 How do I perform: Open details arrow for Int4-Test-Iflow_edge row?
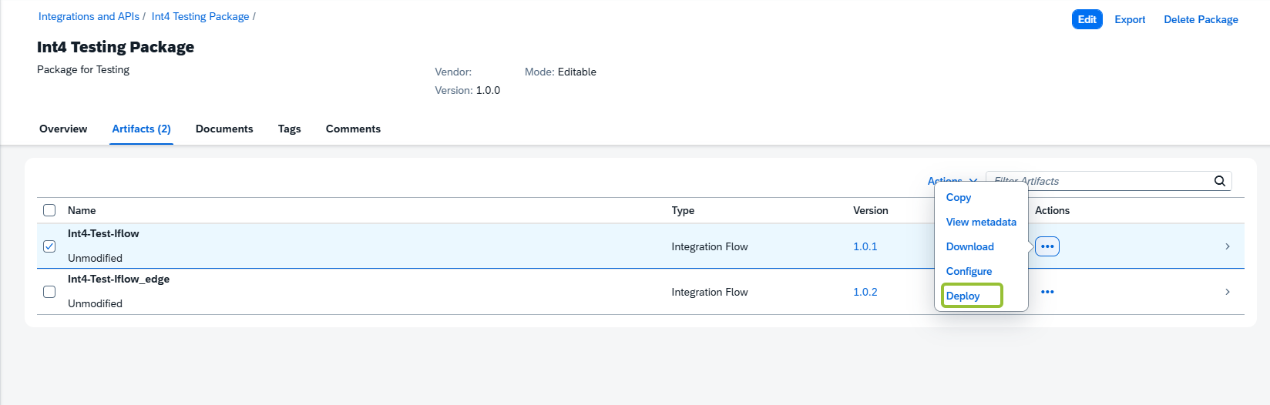(1228, 292)
